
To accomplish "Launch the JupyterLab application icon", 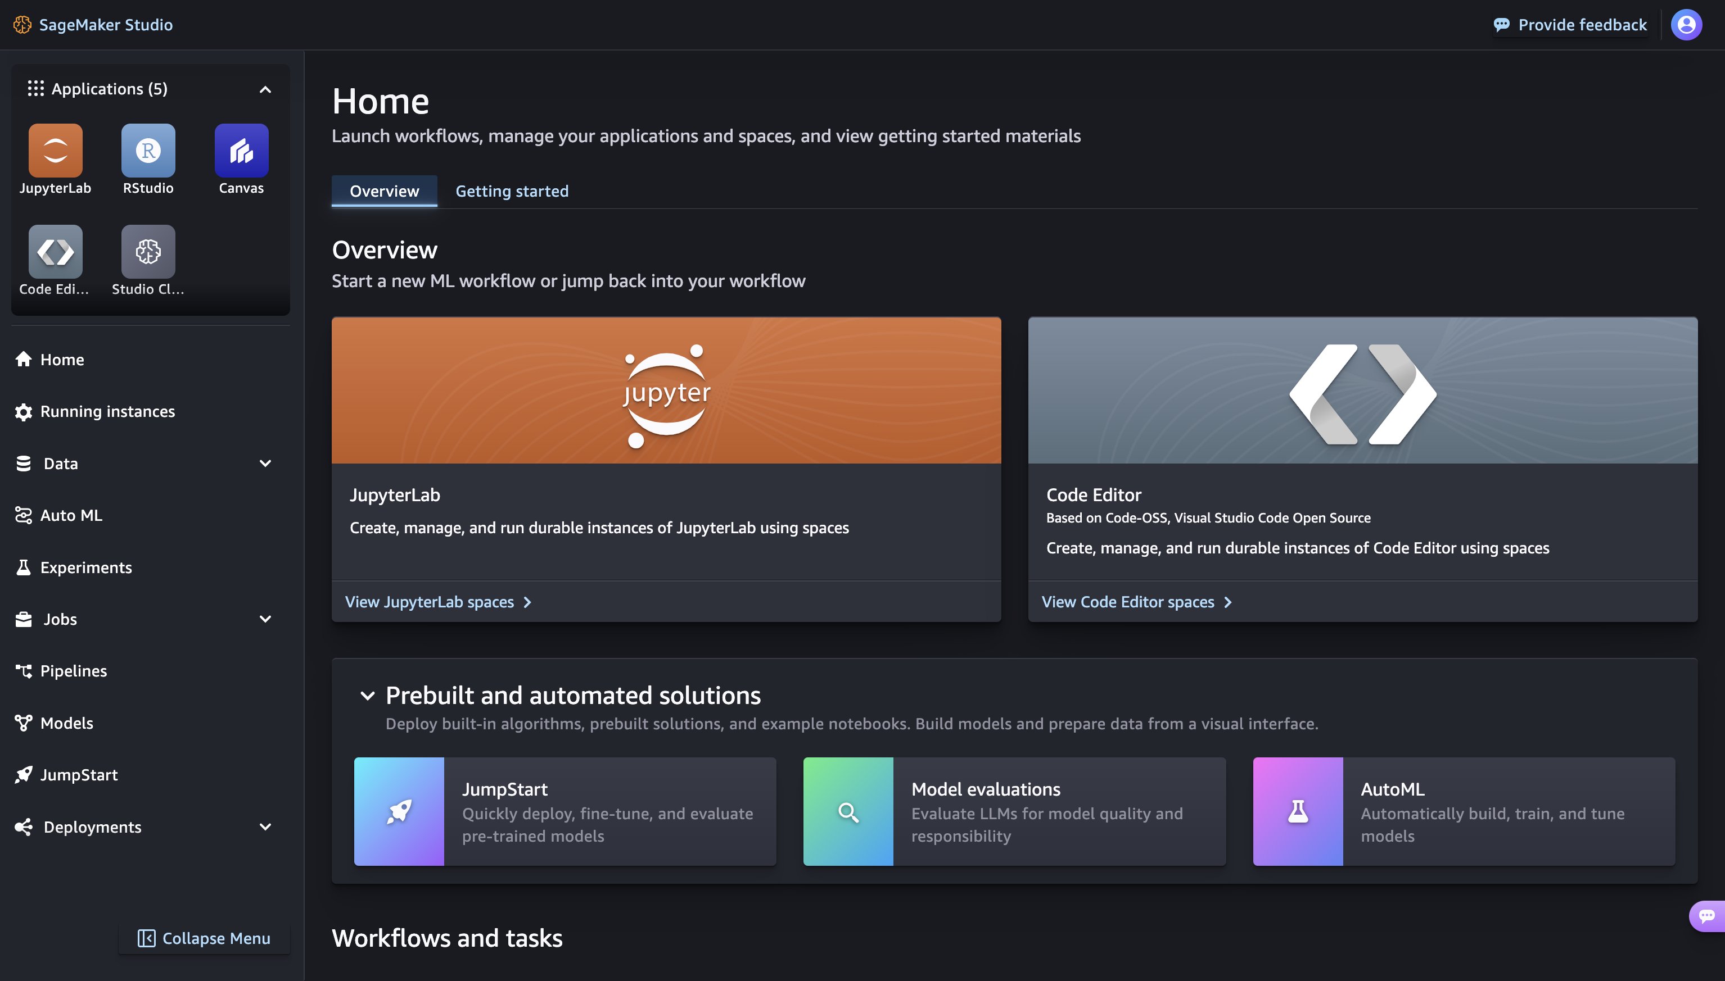I will click(x=55, y=150).
